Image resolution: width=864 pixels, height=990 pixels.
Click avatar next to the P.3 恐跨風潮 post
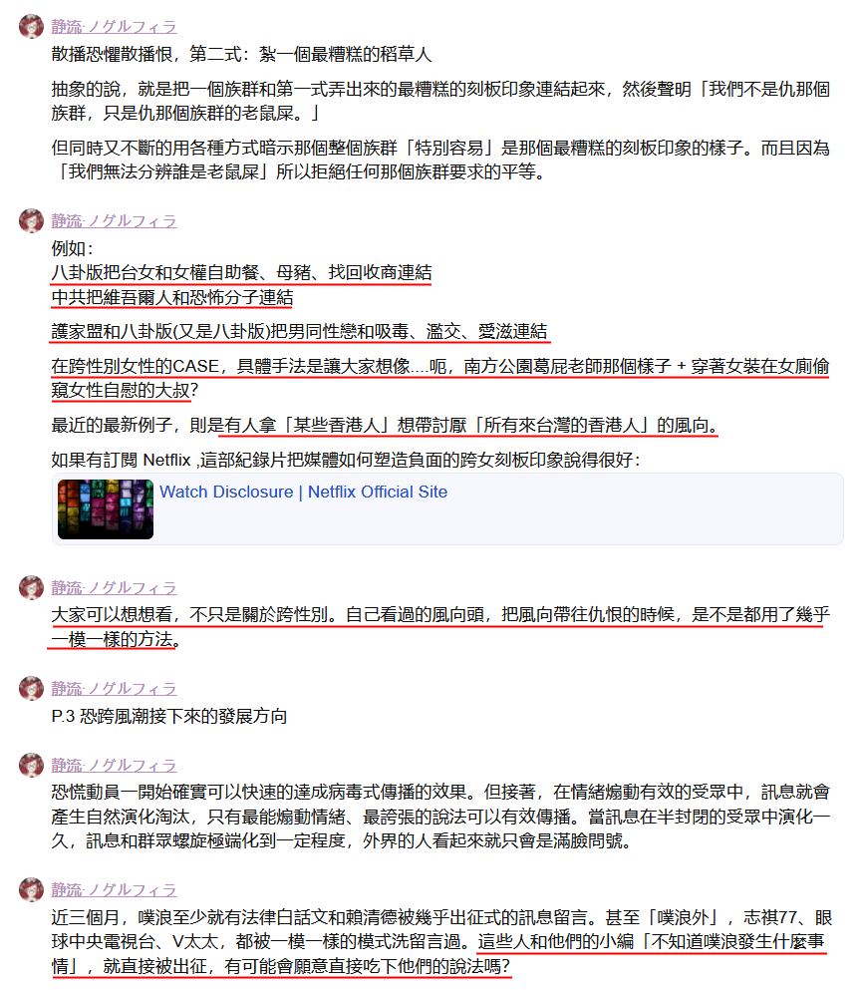[31, 688]
